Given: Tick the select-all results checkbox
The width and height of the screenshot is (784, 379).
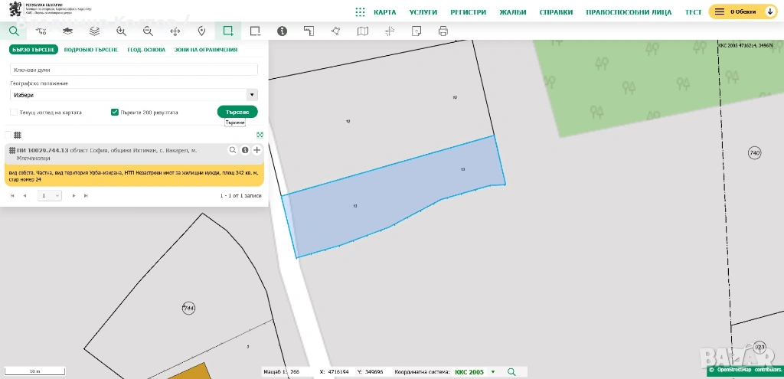Looking at the screenshot, I should point(8,135).
